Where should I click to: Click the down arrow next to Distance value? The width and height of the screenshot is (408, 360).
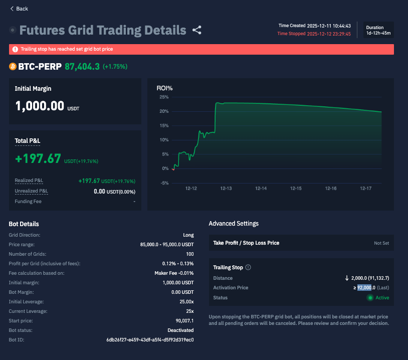346,278
